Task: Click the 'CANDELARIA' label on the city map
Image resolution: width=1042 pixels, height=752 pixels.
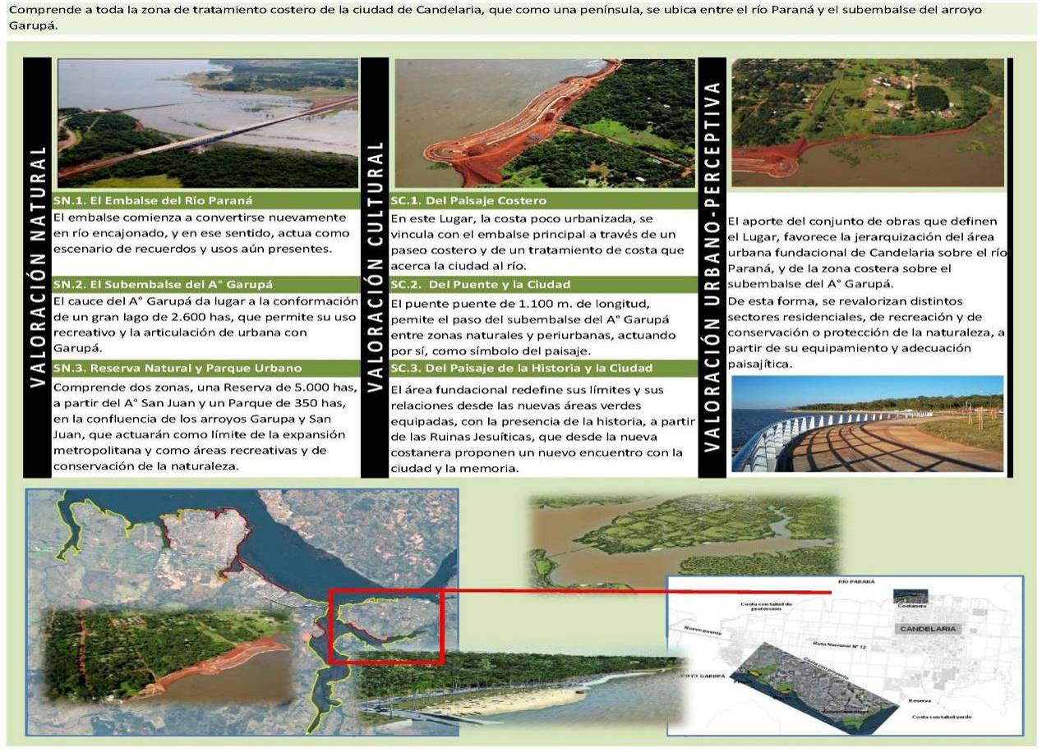Action: (929, 628)
